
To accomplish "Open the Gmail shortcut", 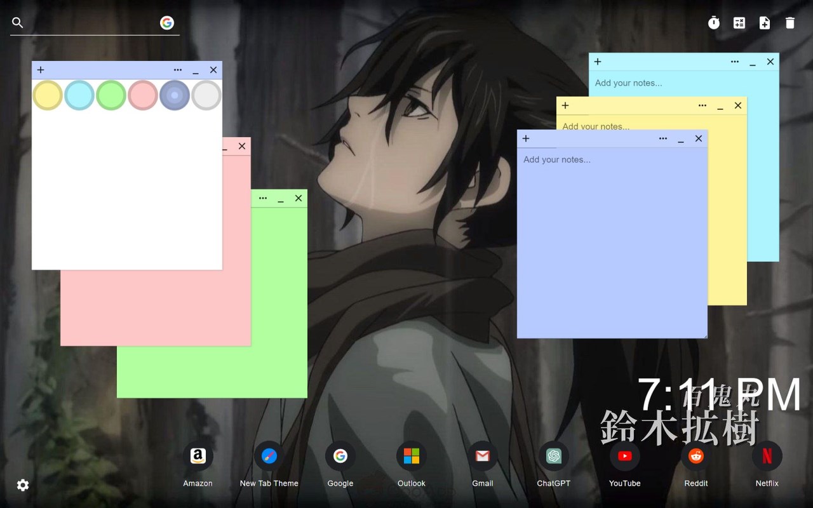I will click(x=483, y=456).
